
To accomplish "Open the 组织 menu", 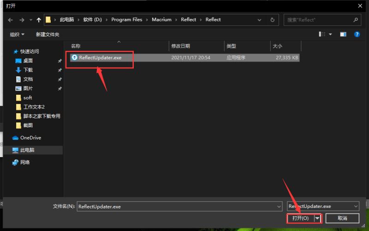I will click(x=17, y=34).
